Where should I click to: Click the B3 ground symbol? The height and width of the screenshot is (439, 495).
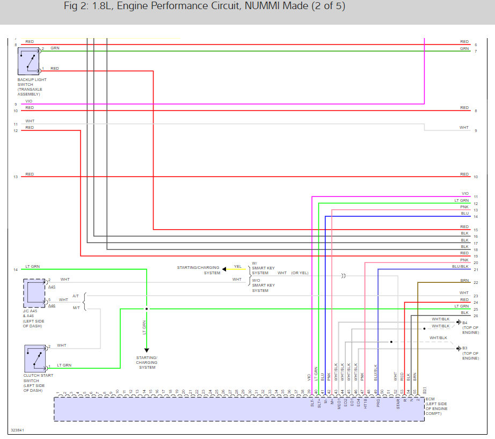point(458,348)
